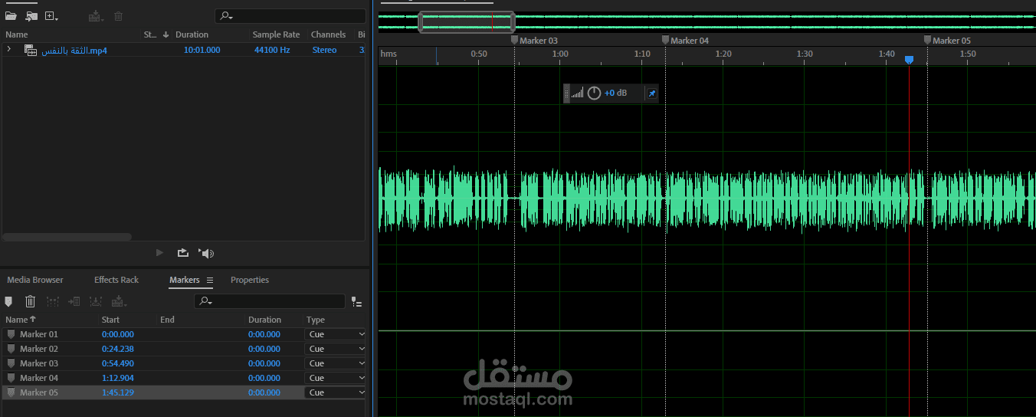Click the 44100 Hz sample rate value

272,50
